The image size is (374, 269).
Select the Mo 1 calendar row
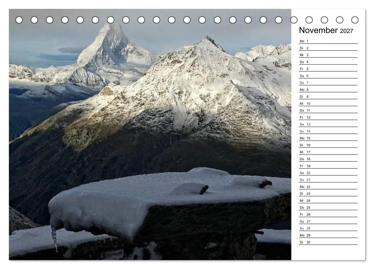click(328, 41)
